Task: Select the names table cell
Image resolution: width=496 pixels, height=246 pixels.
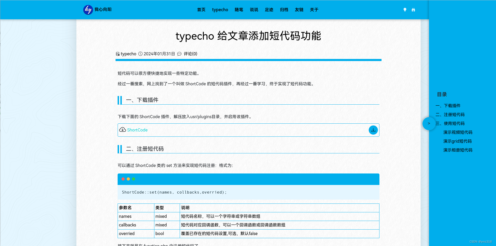Action: coord(136,217)
